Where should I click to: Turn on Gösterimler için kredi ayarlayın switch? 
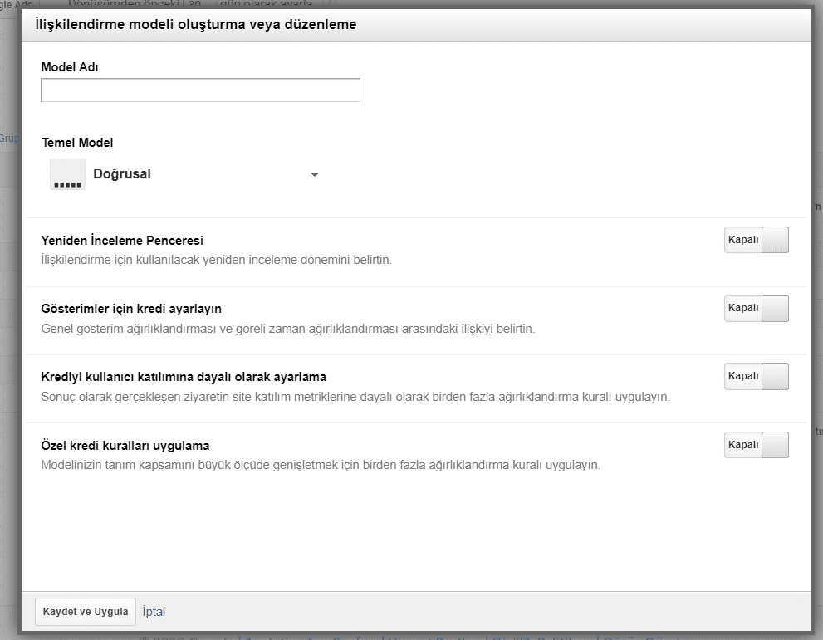pyautogui.click(x=756, y=308)
